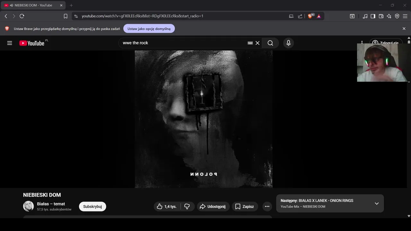Reload the YouTube page
Viewport: 411px width, 231px height.
tap(22, 16)
